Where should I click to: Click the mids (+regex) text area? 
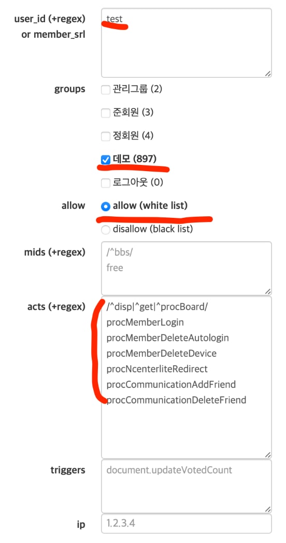[x=187, y=268]
